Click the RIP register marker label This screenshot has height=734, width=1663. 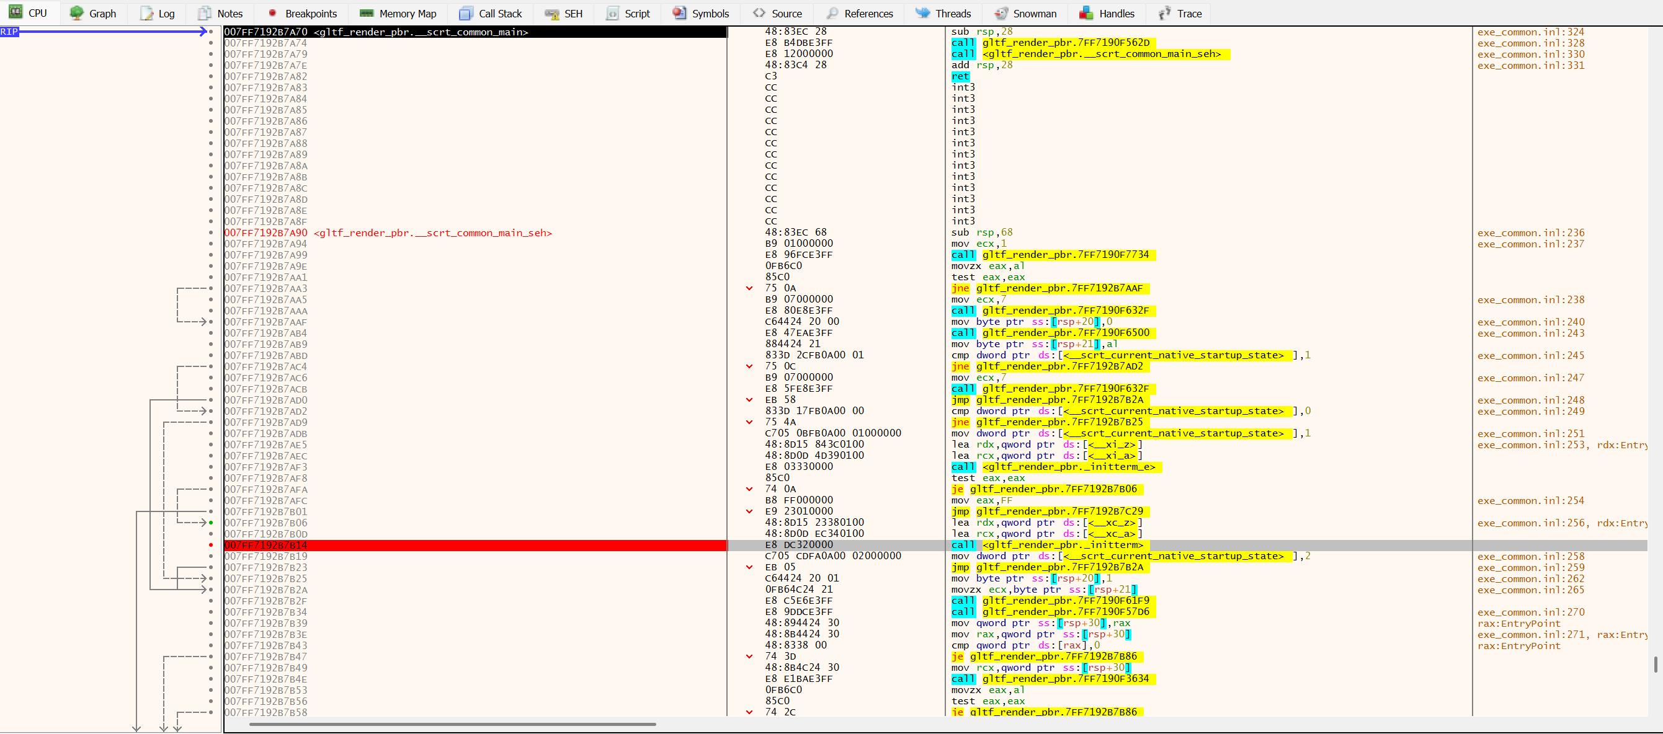pos(9,32)
